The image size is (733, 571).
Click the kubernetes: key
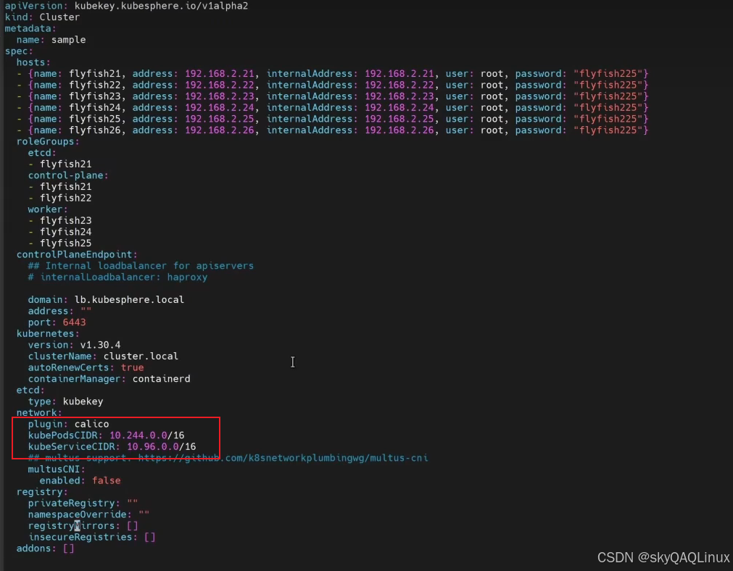(48, 333)
